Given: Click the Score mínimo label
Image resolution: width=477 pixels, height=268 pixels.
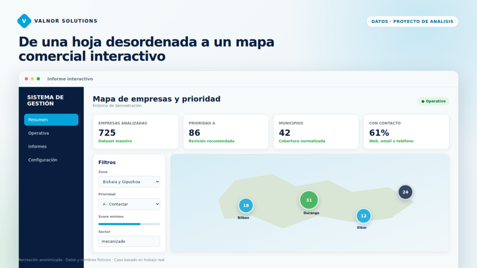Looking at the screenshot, I should [x=111, y=217].
